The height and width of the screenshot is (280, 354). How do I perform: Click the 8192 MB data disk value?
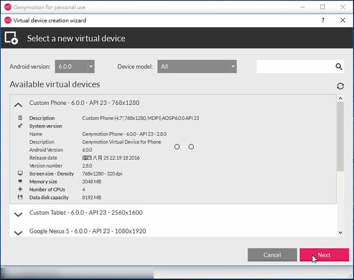point(91,197)
